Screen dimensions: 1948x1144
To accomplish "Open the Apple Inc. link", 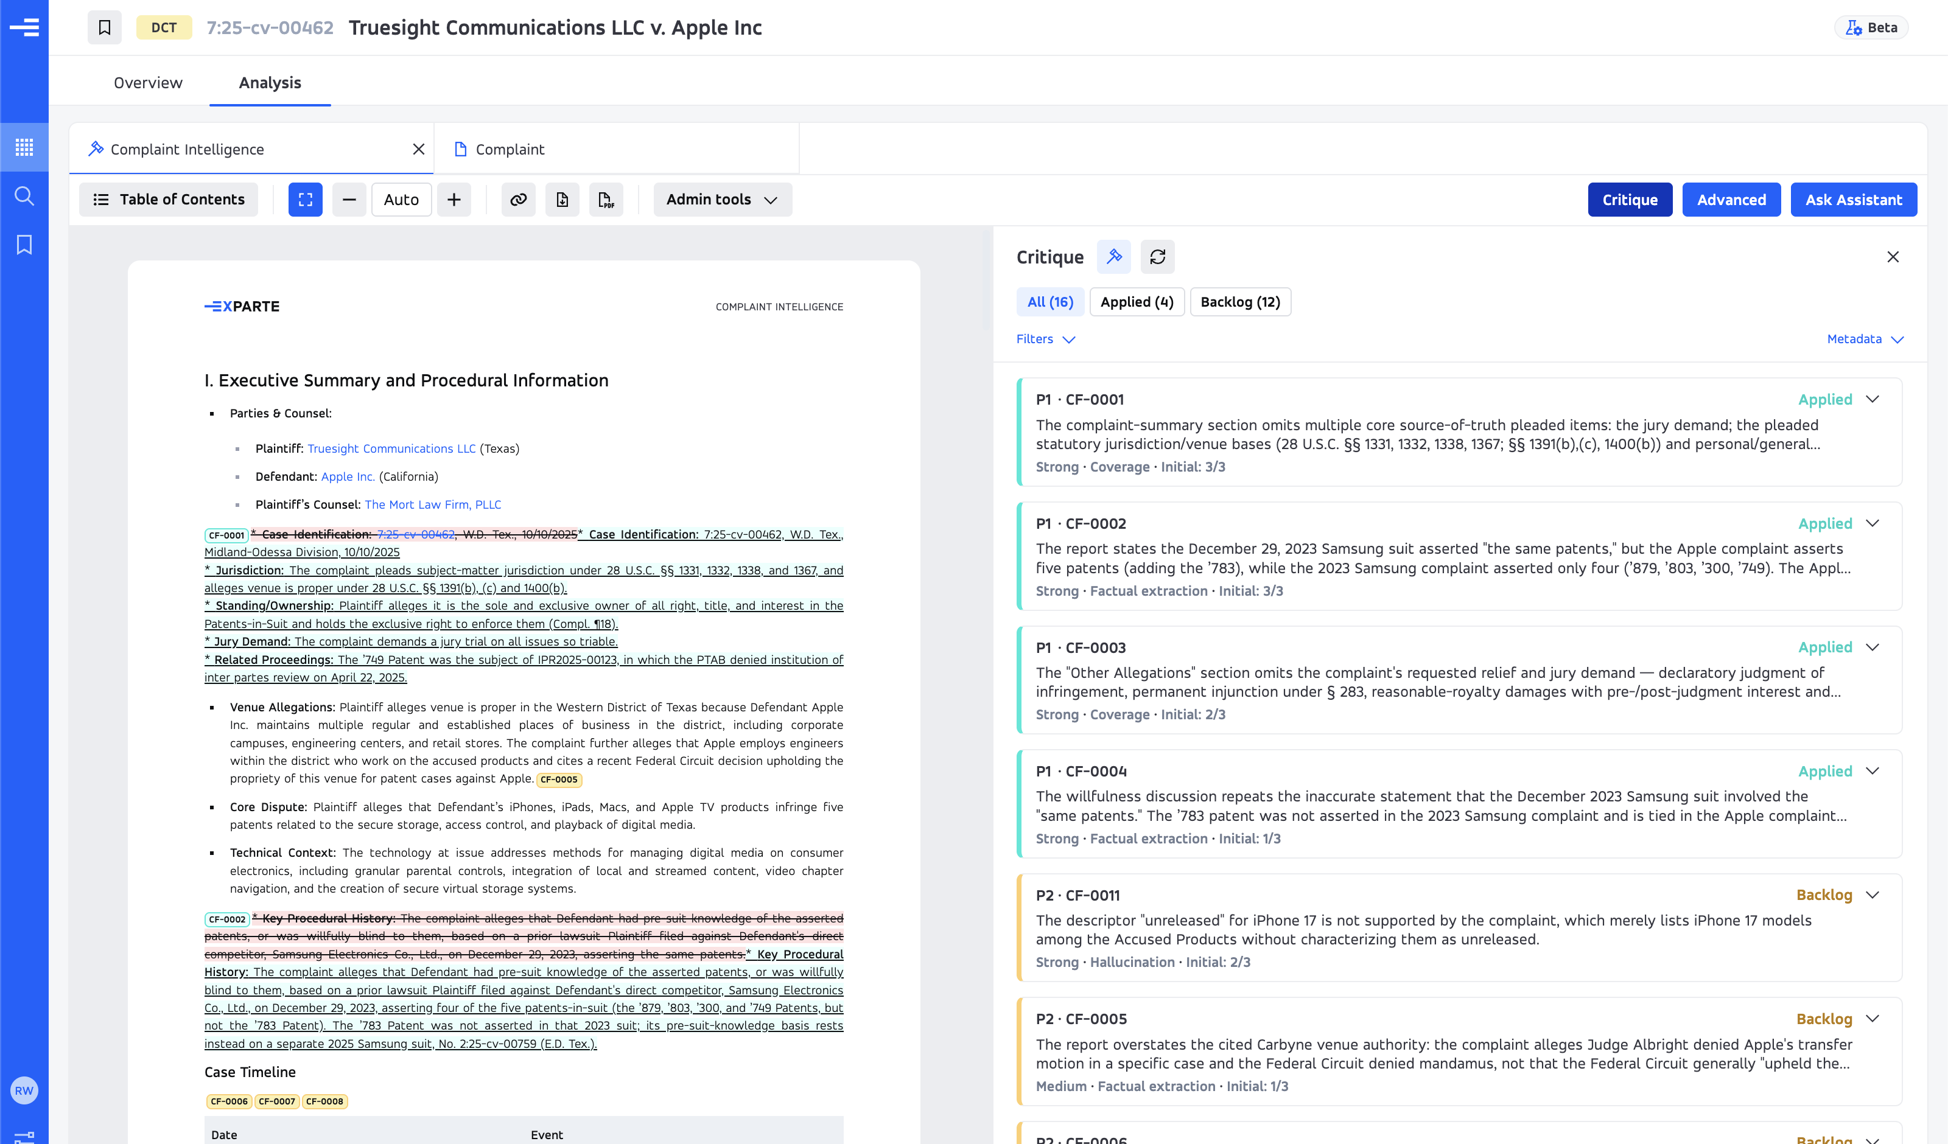I will tap(348, 476).
